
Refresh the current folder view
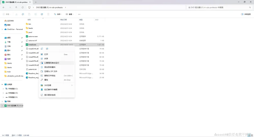pyautogui.click(x=23, y=7)
